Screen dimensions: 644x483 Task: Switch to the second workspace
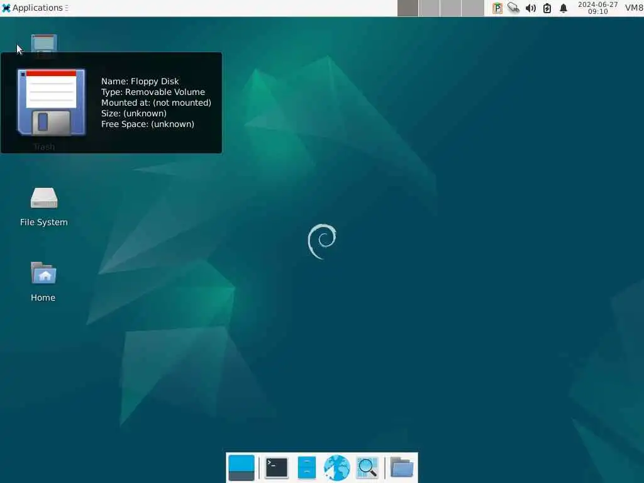tap(429, 8)
